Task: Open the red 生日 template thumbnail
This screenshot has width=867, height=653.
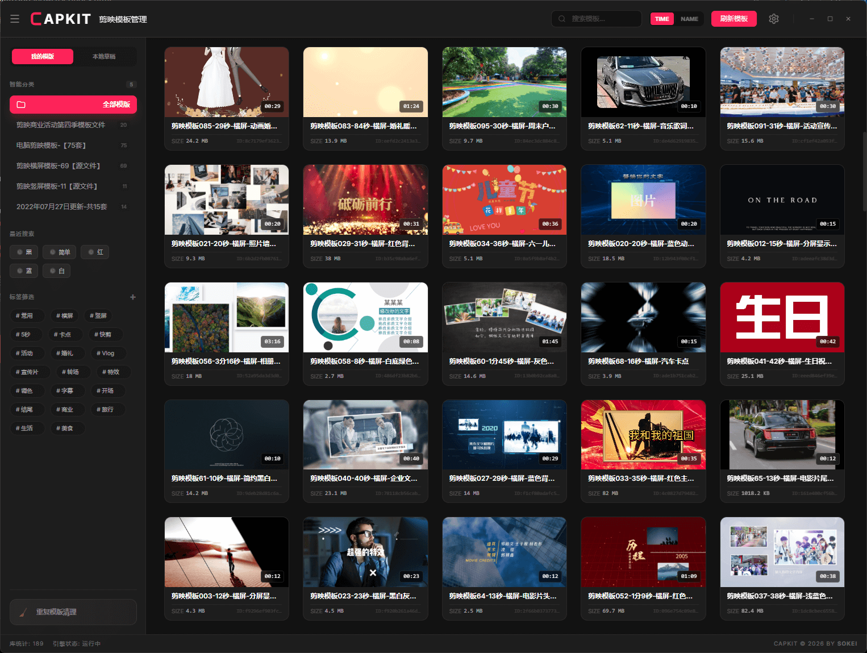Action: pos(782,317)
